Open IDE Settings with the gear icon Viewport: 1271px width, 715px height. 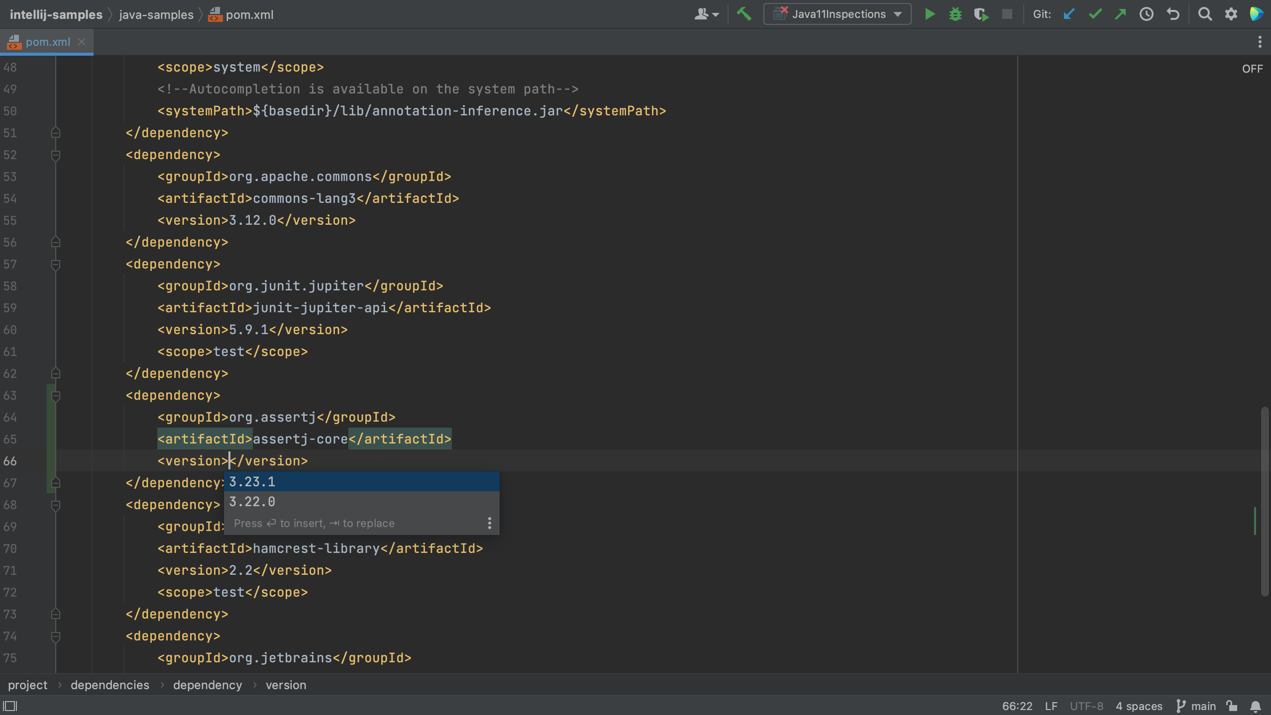point(1231,14)
